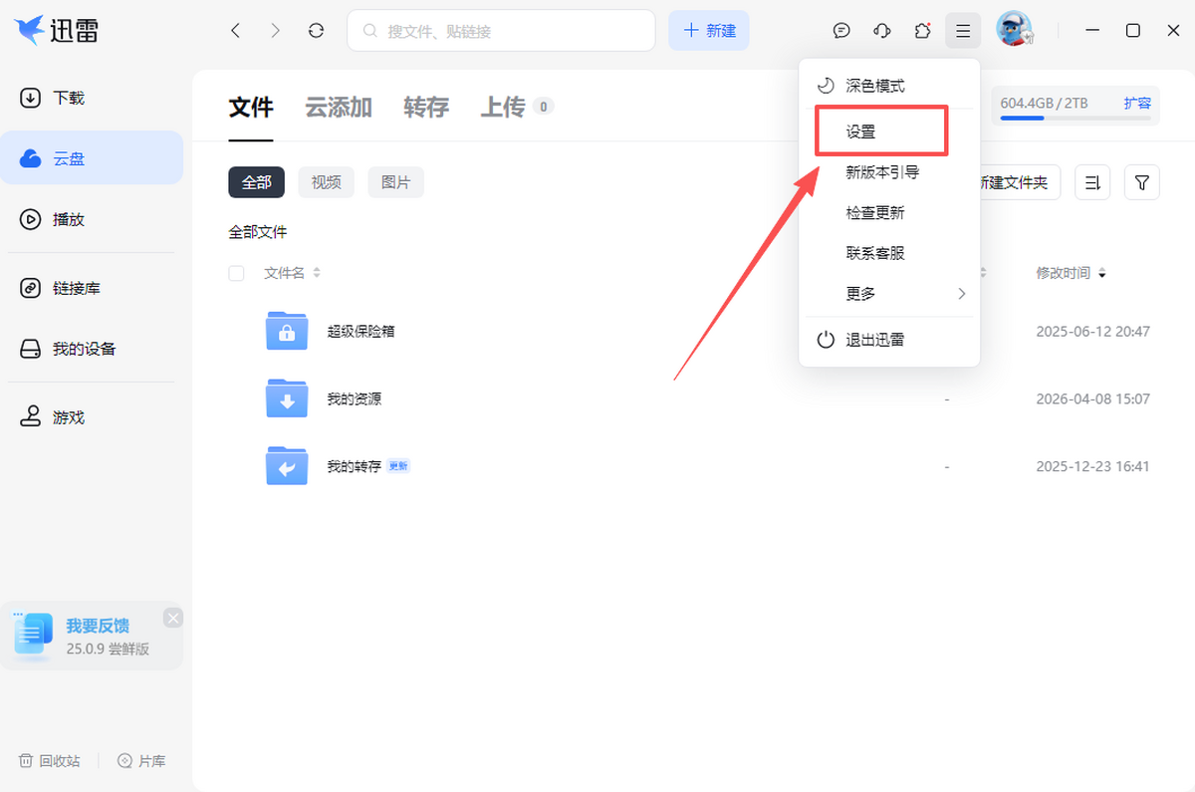Open the customer service headset icon
Image resolution: width=1195 pixels, height=792 pixels.
pyautogui.click(x=881, y=31)
